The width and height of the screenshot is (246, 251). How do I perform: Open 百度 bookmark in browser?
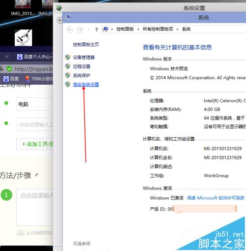tap(11, 79)
